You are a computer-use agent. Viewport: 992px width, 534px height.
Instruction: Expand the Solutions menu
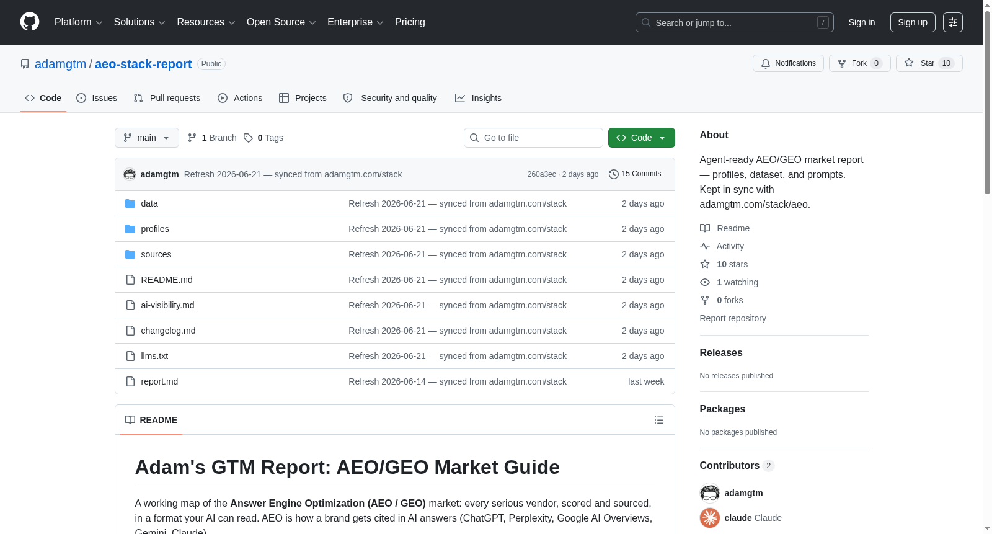click(x=139, y=22)
